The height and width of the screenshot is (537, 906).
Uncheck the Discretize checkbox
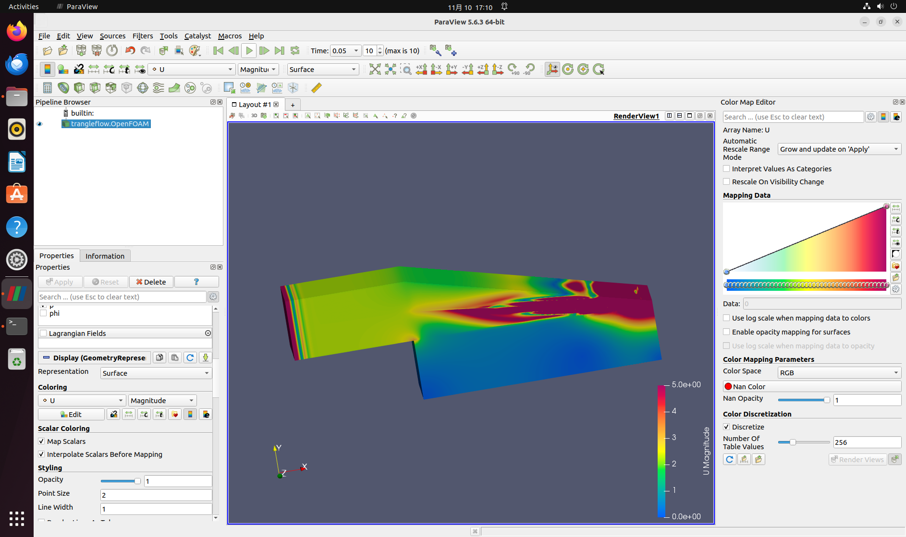(726, 427)
